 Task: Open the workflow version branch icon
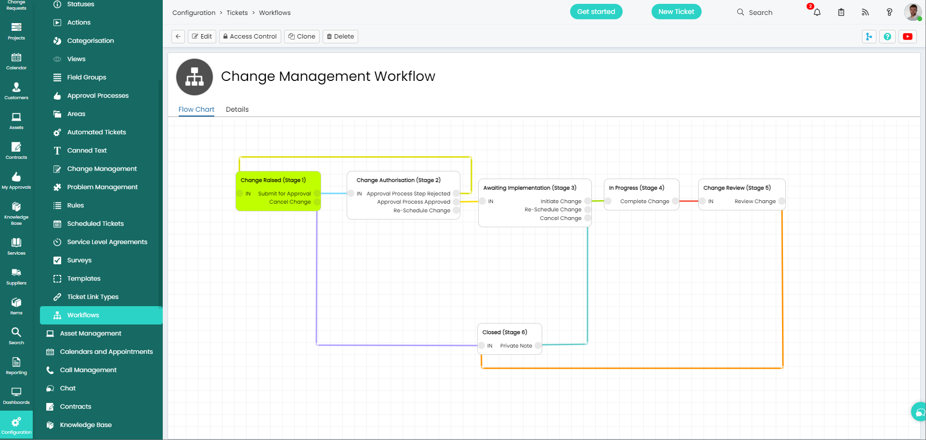coord(869,36)
